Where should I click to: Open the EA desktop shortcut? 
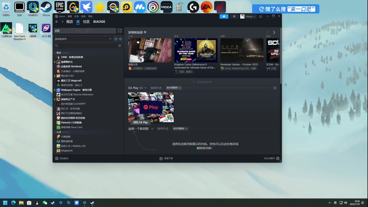pos(207,7)
